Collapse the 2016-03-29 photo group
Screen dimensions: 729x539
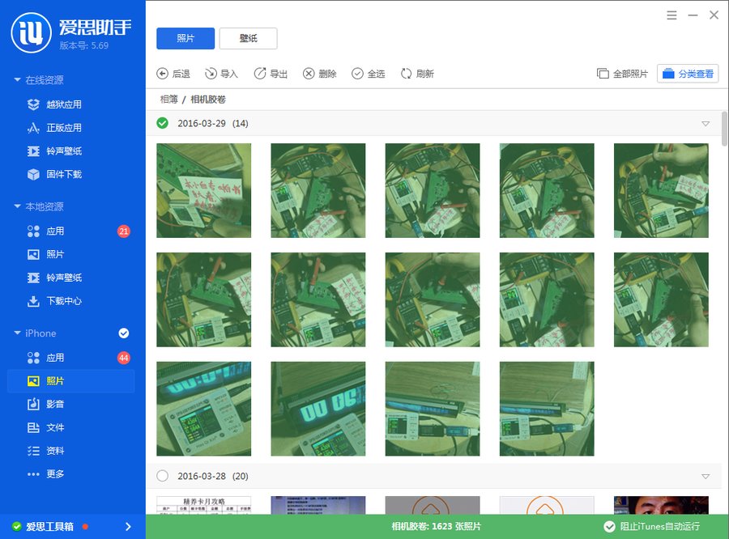click(706, 124)
